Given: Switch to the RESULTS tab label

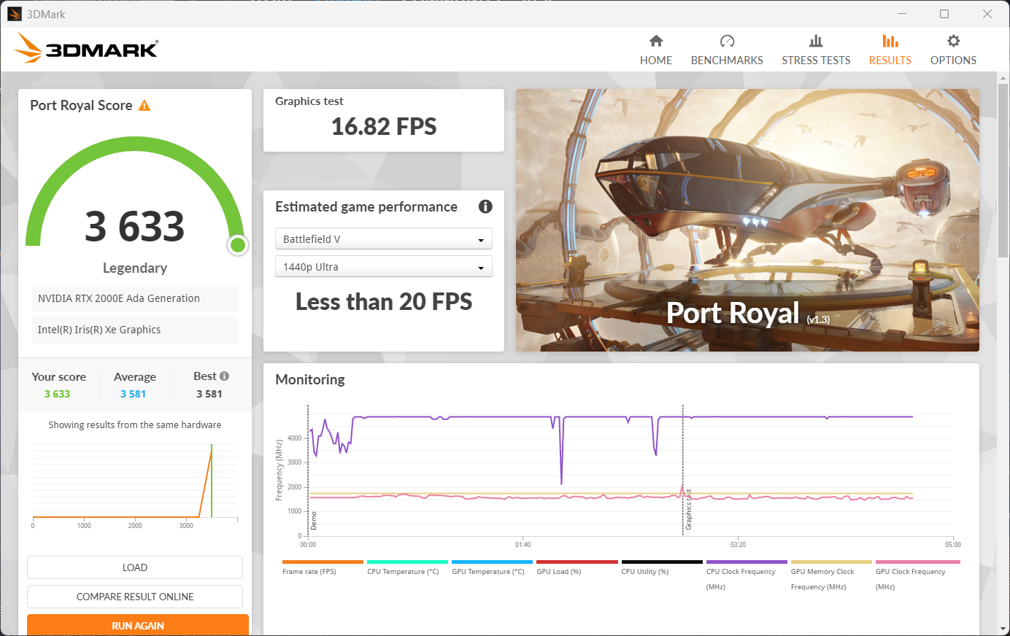Looking at the screenshot, I should click(x=890, y=61).
